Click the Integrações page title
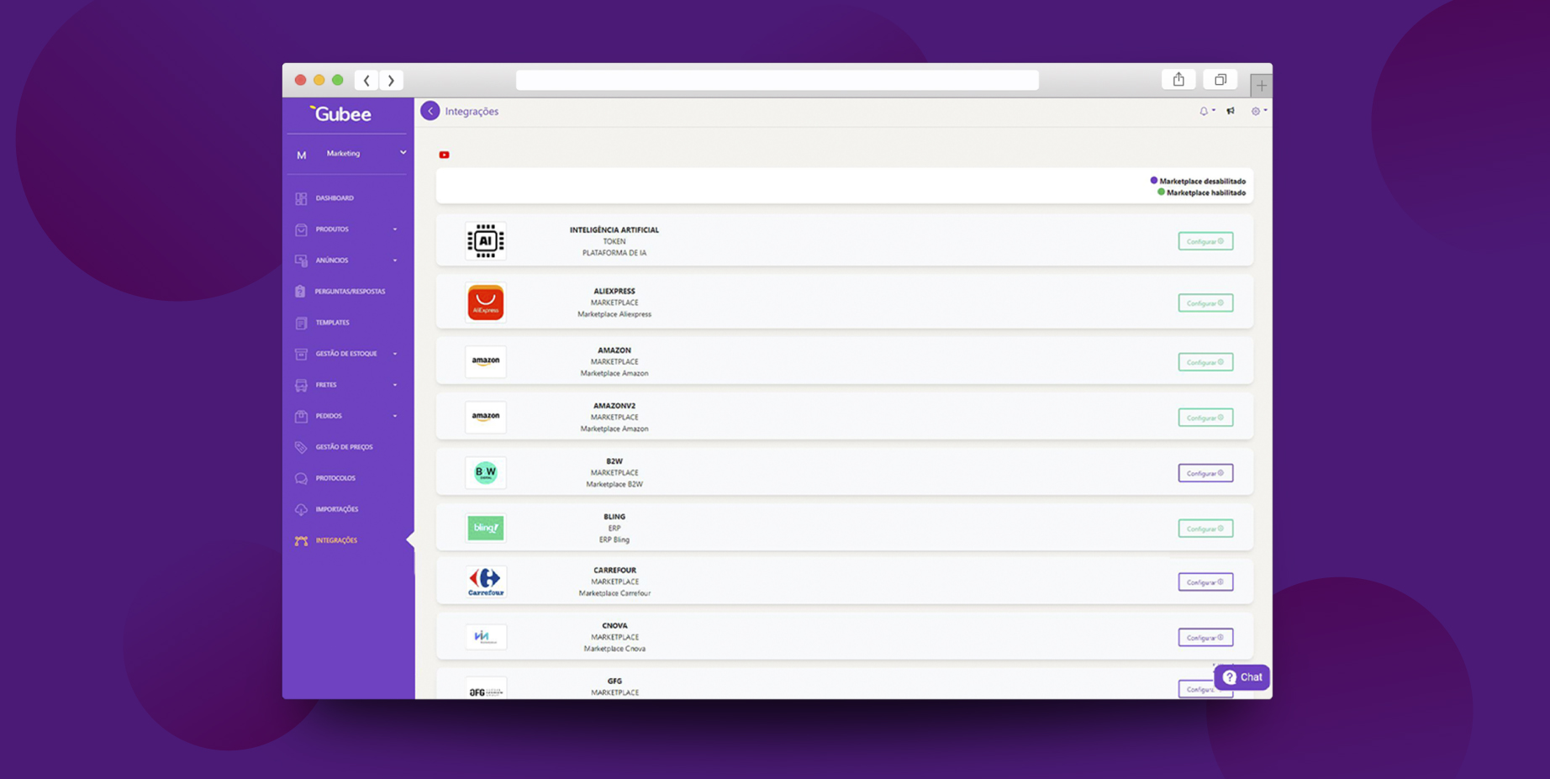The width and height of the screenshot is (1550, 779). 472,111
